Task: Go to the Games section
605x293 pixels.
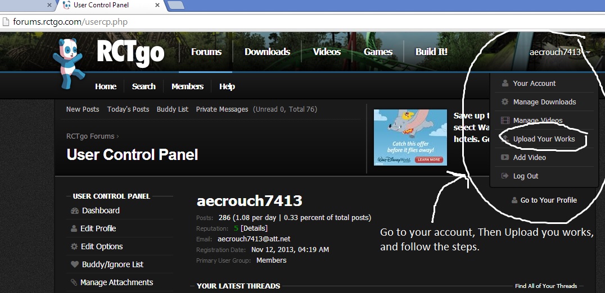Action: point(378,52)
